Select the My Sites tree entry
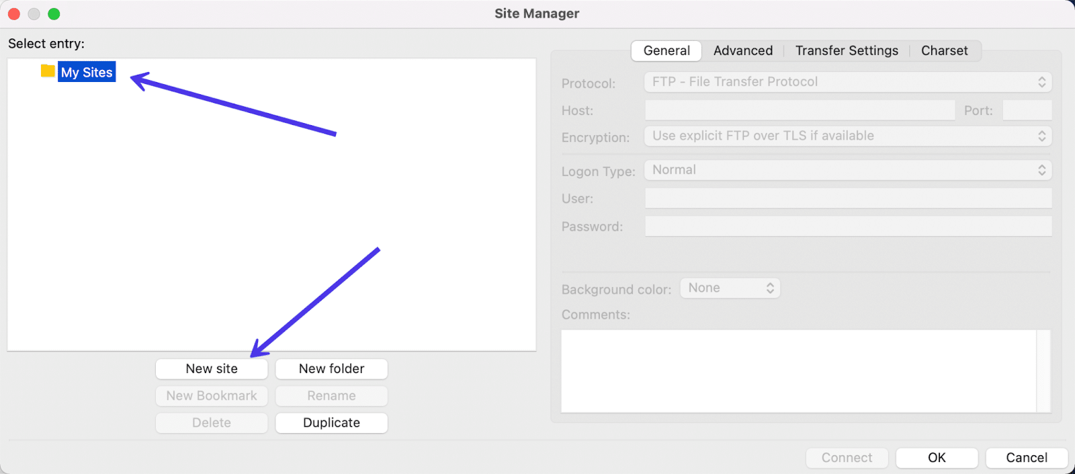The width and height of the screenshot is (1075, 474). 86,71
